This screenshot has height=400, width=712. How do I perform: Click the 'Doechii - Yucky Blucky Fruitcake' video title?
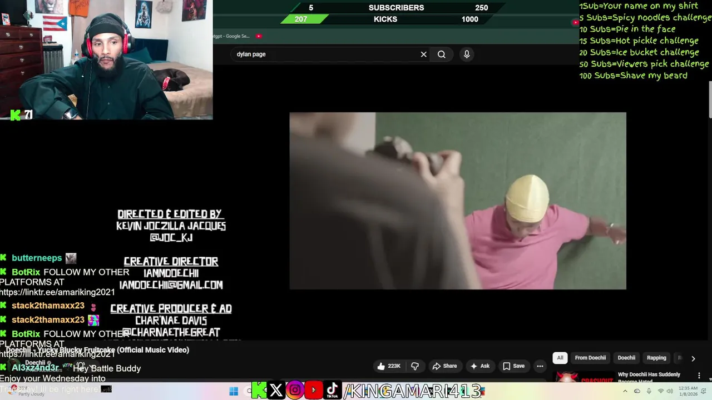point(97,350)
